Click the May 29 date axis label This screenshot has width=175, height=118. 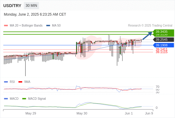tap(31, 113)
